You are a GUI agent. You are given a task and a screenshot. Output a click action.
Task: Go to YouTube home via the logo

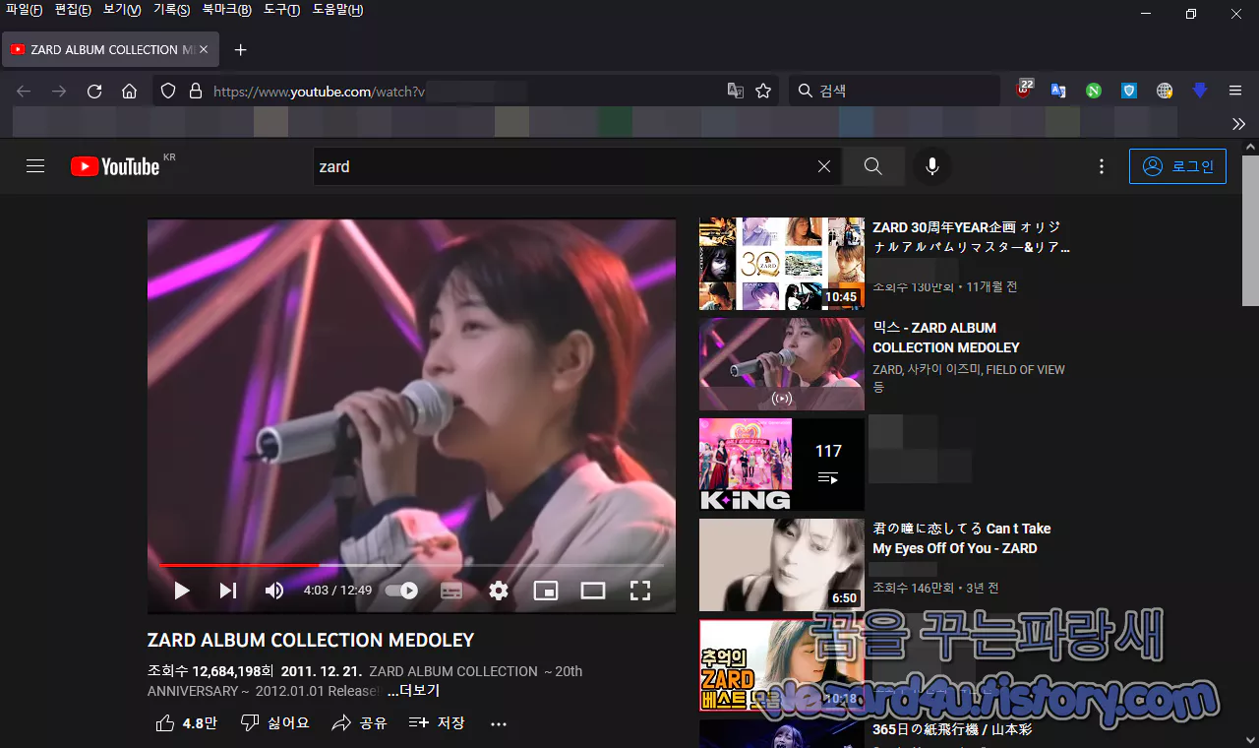(115, 166)
